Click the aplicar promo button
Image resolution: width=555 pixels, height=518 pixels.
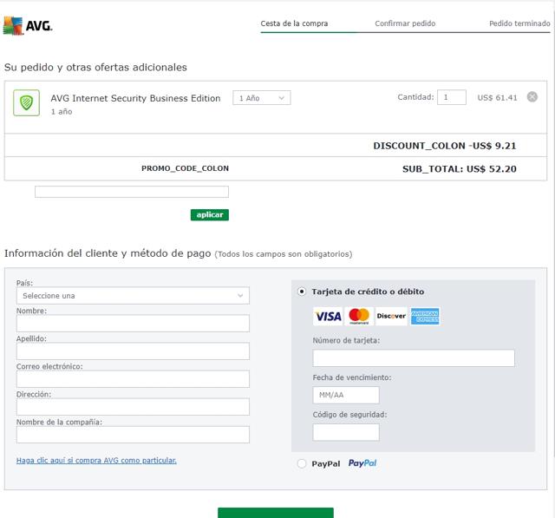click(x=210, y=215)
